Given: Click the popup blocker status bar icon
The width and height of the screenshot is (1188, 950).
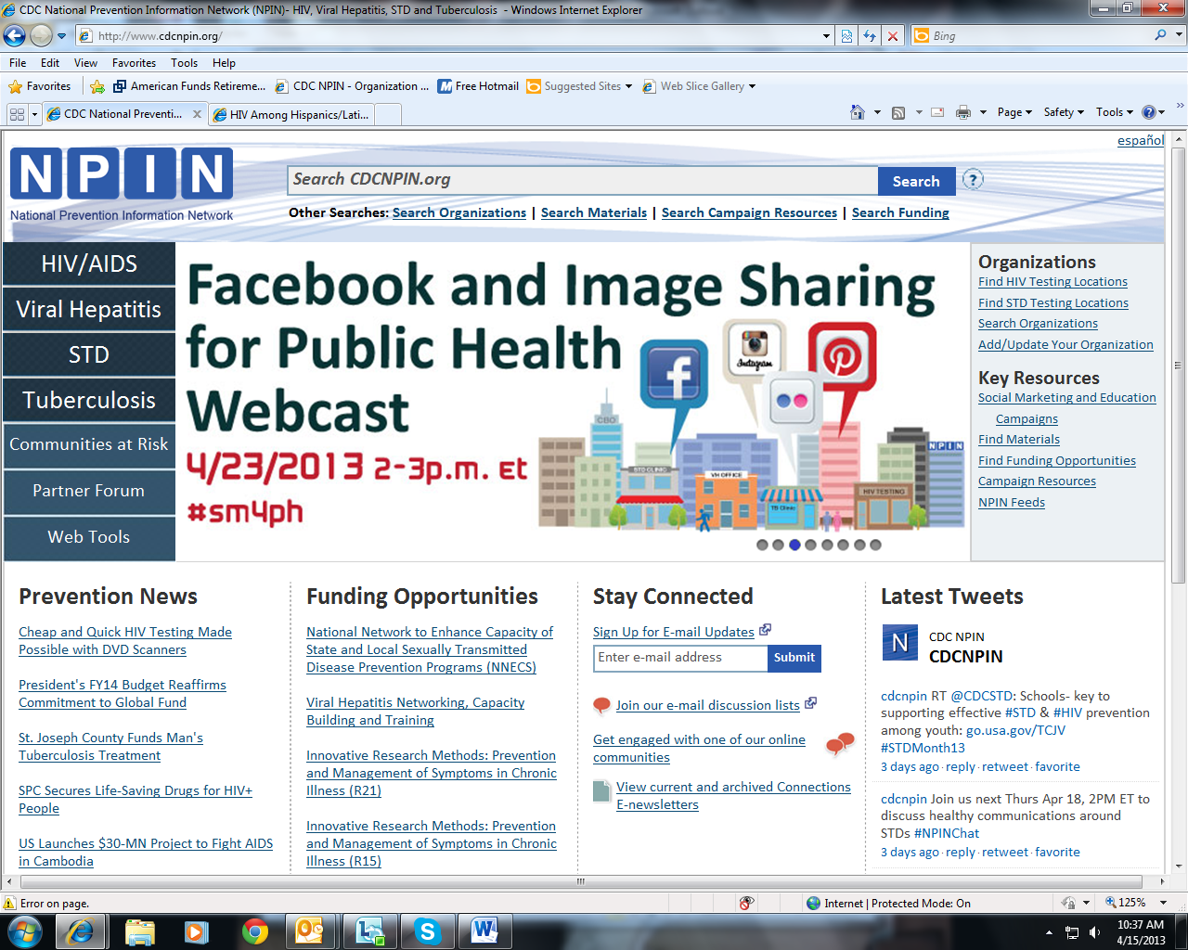Looking at the screenshot, I should coord(746,903).
